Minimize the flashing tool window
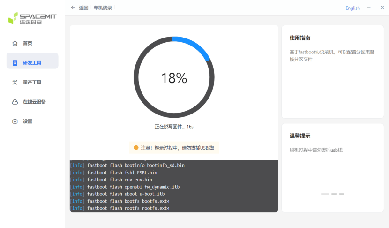 tap(369, 8)
